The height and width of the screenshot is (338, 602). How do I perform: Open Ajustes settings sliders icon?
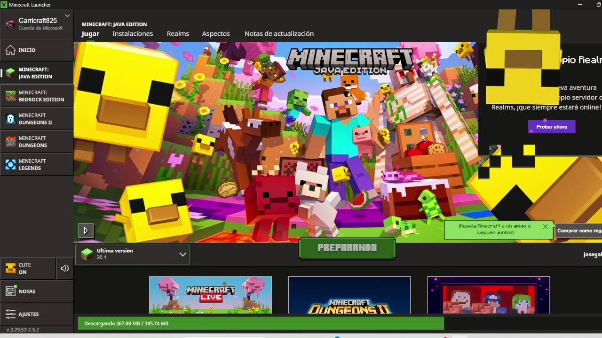10,315
